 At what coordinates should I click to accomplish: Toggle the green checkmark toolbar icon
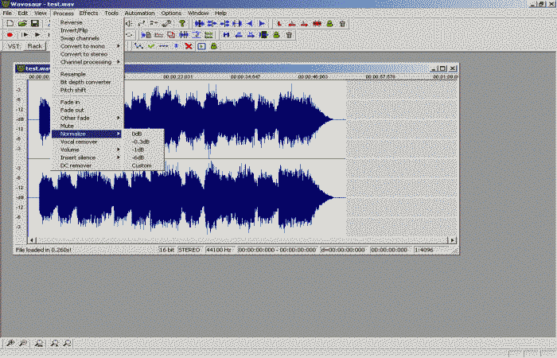[x=150, y=46]
